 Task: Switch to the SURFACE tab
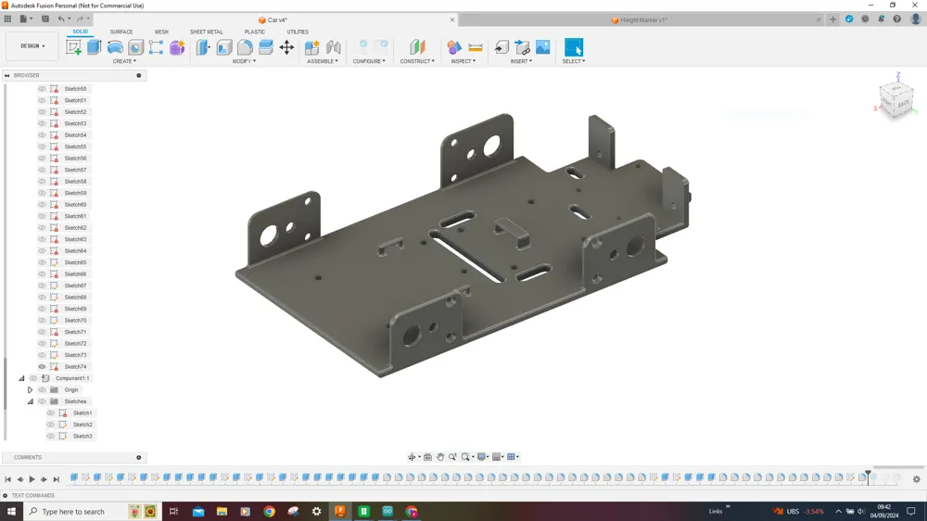click(x=121, y=32)
